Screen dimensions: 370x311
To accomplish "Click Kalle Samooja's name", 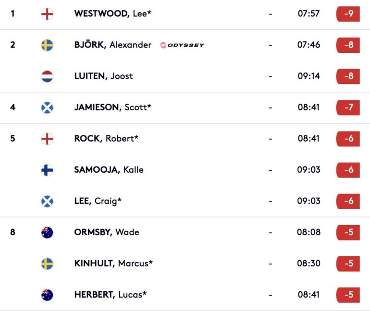I will (x=109, y=170).
